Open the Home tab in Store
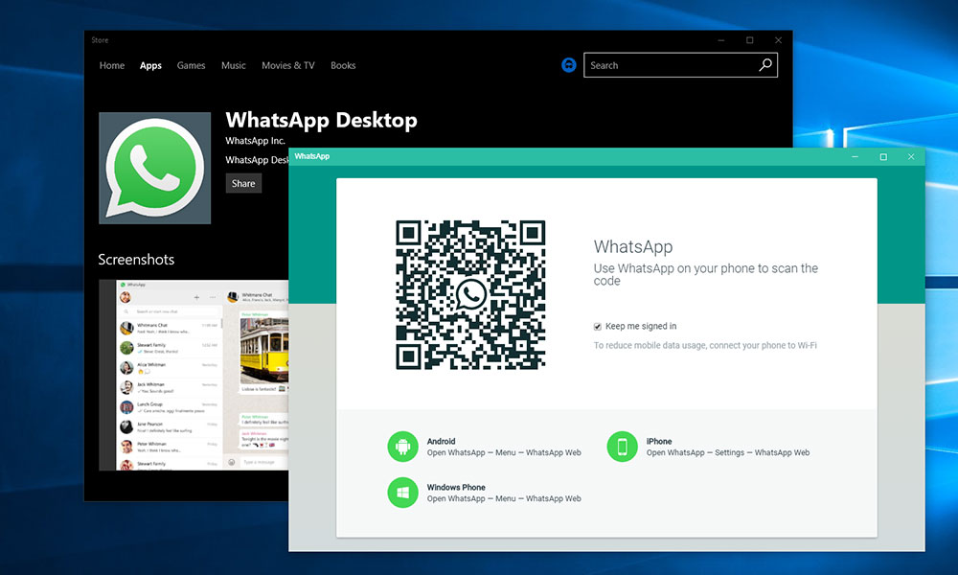Screen dimensions: 958x575 pyautogui.click(x=112, y=66)
